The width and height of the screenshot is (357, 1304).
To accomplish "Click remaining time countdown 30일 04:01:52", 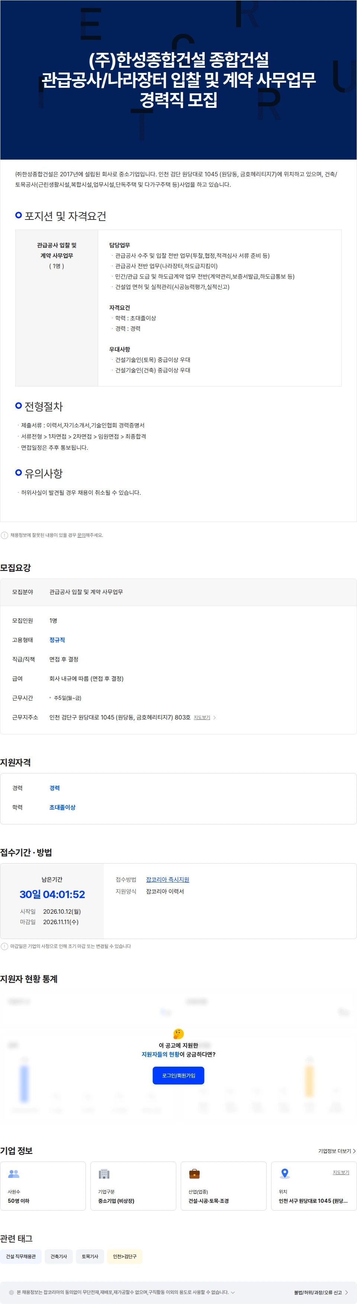I will pos(52,894).
